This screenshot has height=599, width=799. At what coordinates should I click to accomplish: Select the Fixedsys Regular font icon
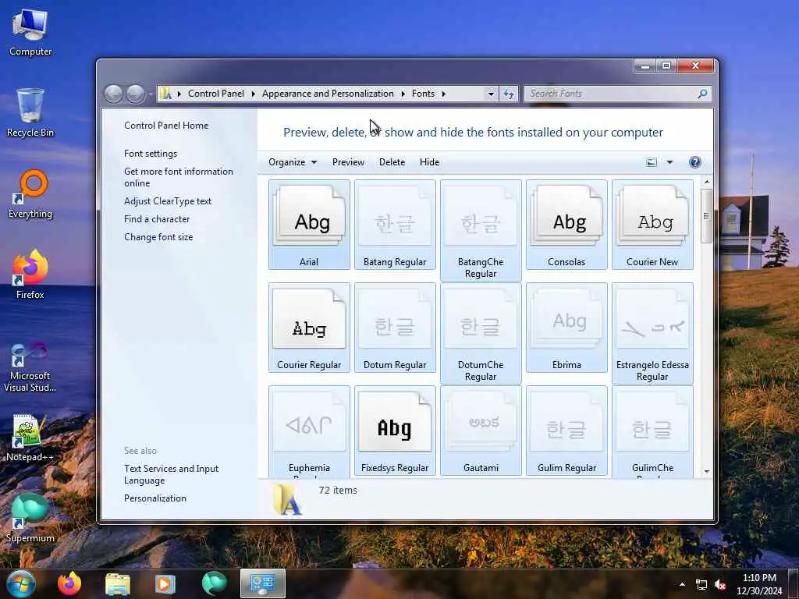point(395,431)
